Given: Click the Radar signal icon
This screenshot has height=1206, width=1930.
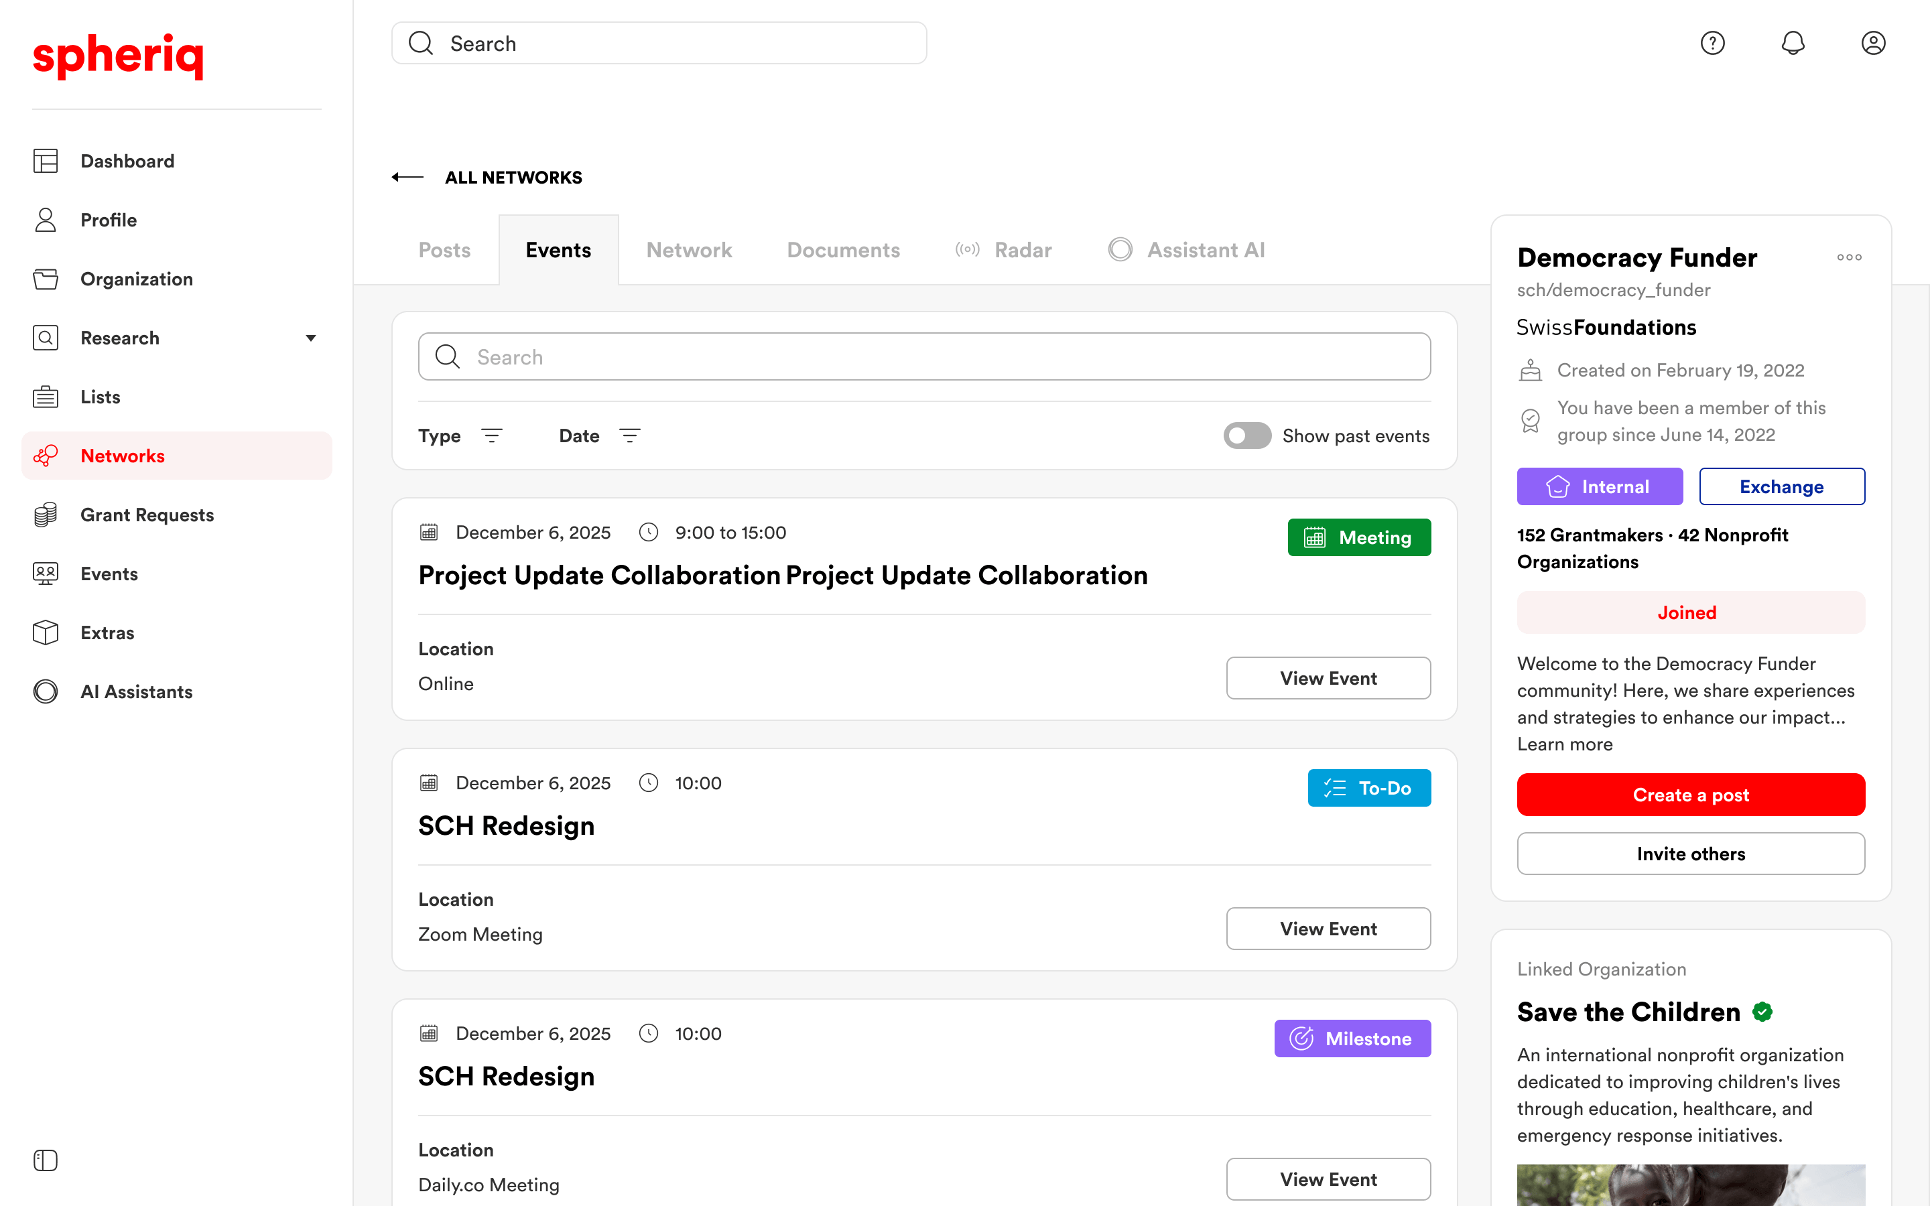Looking at the screenshot, I should point(968,250).
